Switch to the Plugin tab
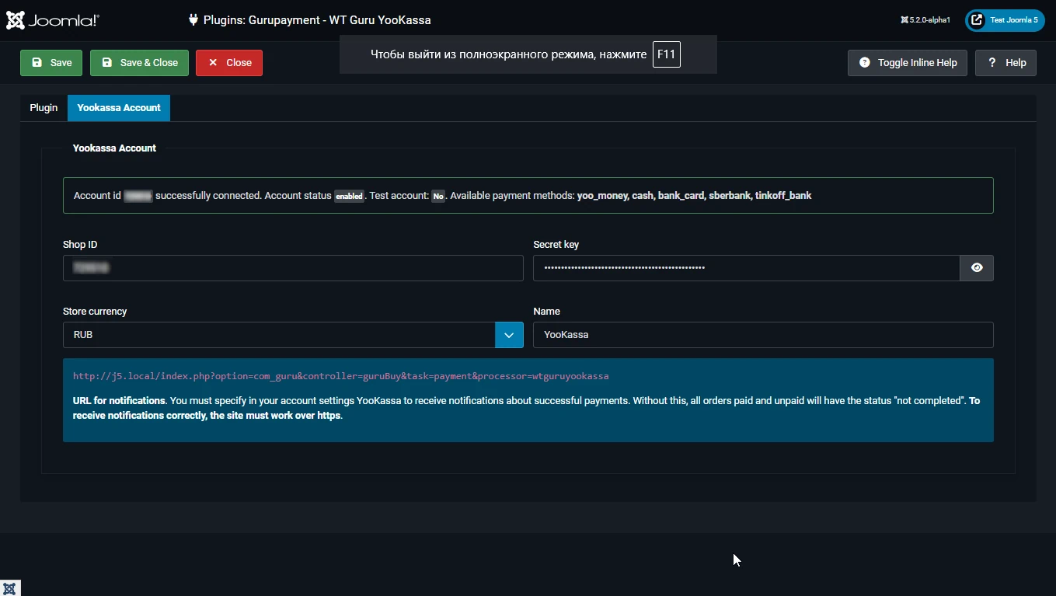 [44, 108]
